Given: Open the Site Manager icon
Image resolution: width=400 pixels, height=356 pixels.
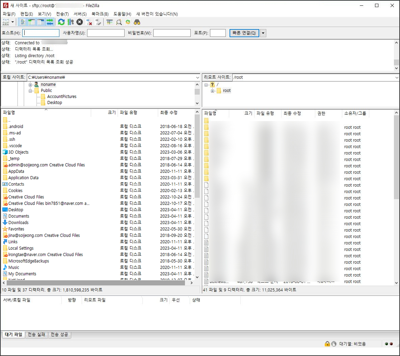Looking at the screenshot, I should [x=6, y=22].
